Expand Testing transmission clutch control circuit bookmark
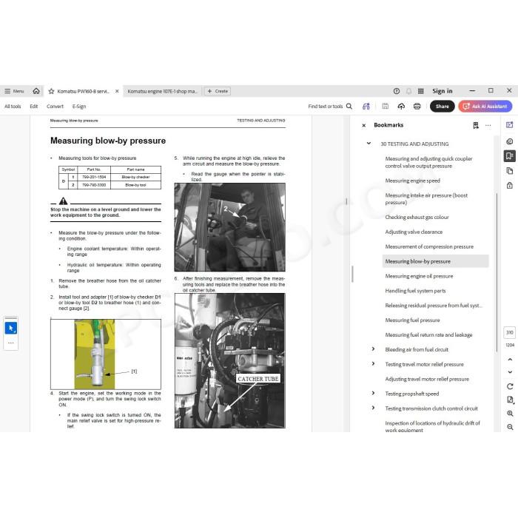 click(373, 408)
